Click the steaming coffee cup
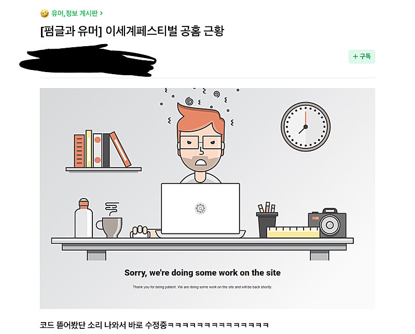 tap(109, 220)
